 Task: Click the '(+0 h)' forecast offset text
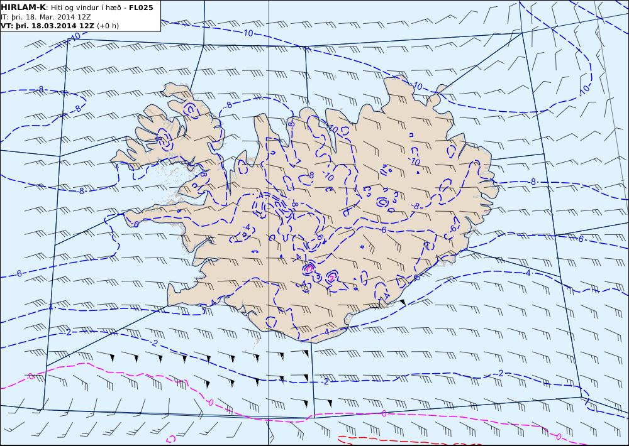pos(108,26)
